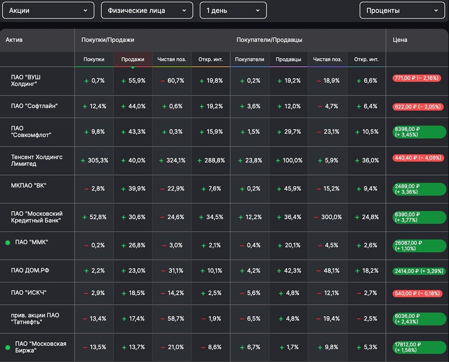The image size is (449, 362).
Task: Click the + 324,1% net position cell
Action: 172,160
